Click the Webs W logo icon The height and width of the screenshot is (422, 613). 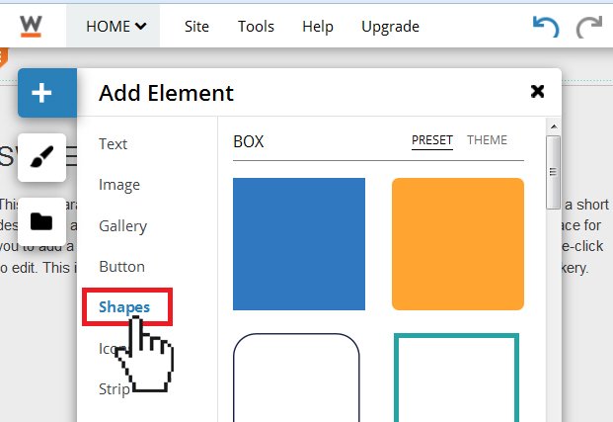31,27
